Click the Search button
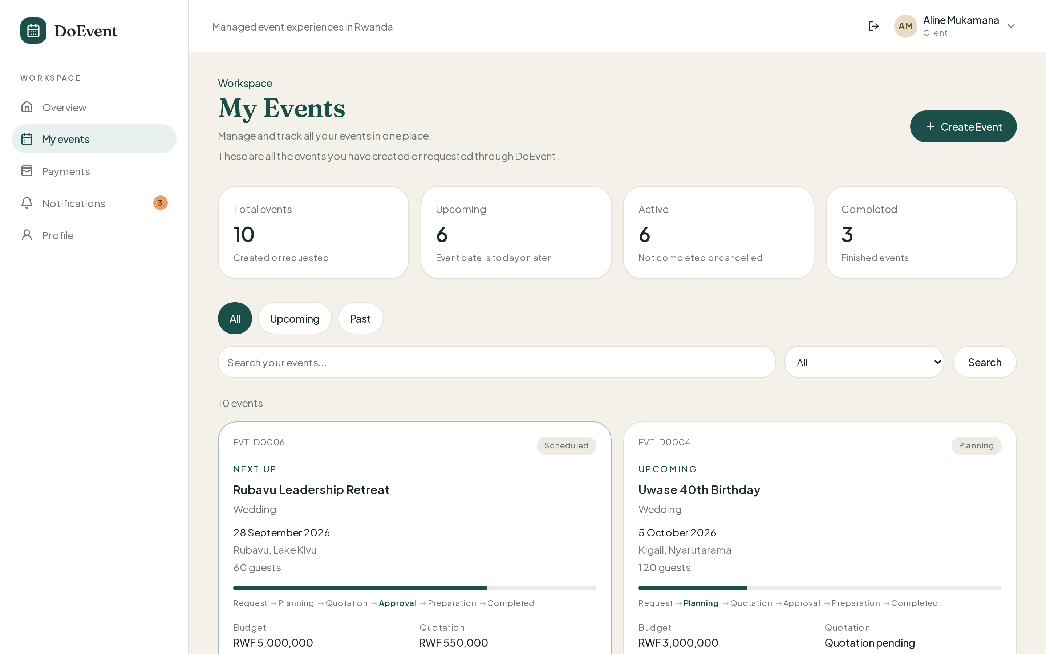This screenshot has width=1046, height=654. click(x=985, y=362)
